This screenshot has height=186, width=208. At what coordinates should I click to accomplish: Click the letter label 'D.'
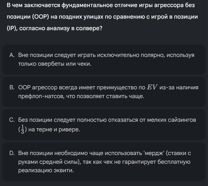(12, 153)
